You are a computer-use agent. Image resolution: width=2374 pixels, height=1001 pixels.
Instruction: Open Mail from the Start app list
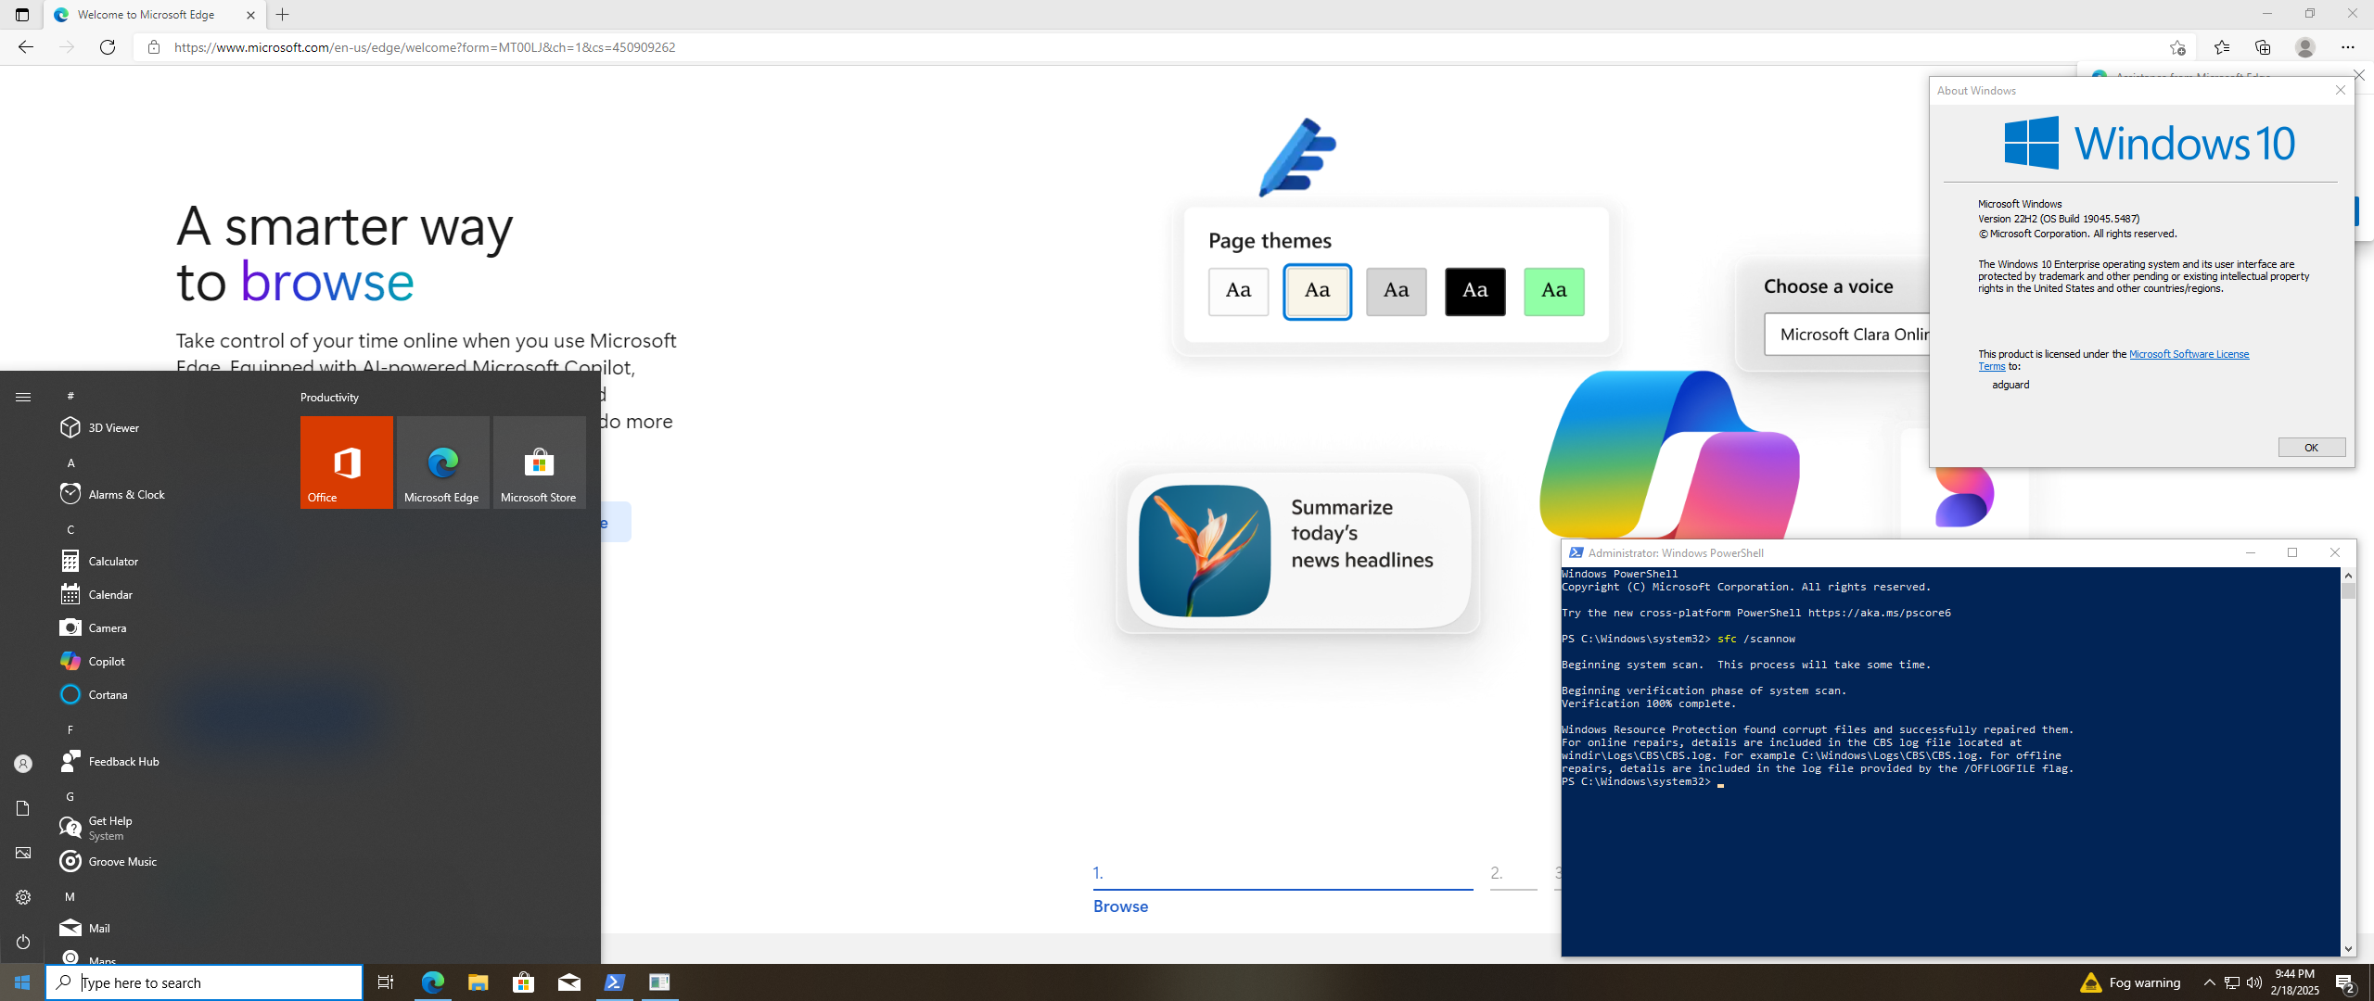167,928
